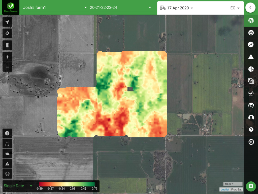Open the map layers stack icon

click(x=7, y=174)
